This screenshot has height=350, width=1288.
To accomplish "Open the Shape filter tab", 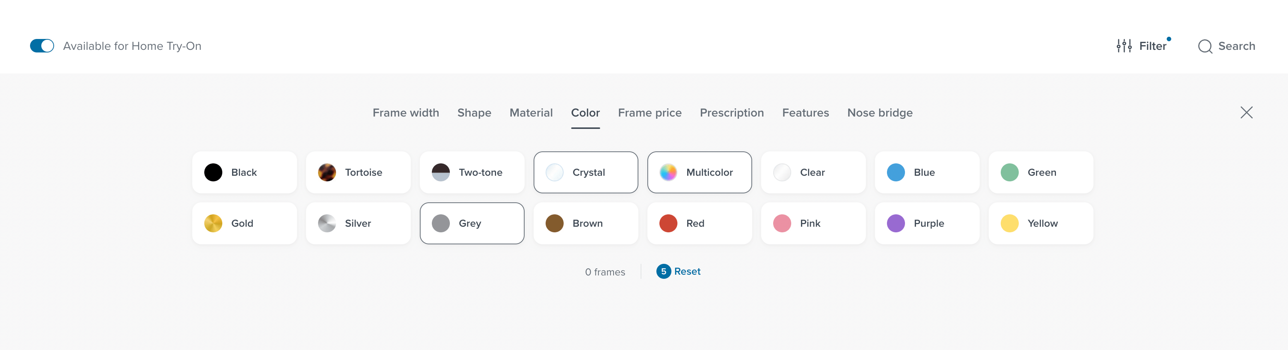I will point(474,113).
